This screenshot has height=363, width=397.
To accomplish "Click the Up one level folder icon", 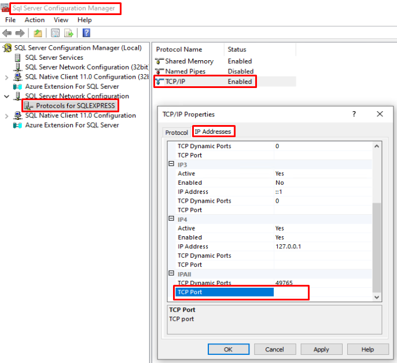I will (x=38, y=33).
